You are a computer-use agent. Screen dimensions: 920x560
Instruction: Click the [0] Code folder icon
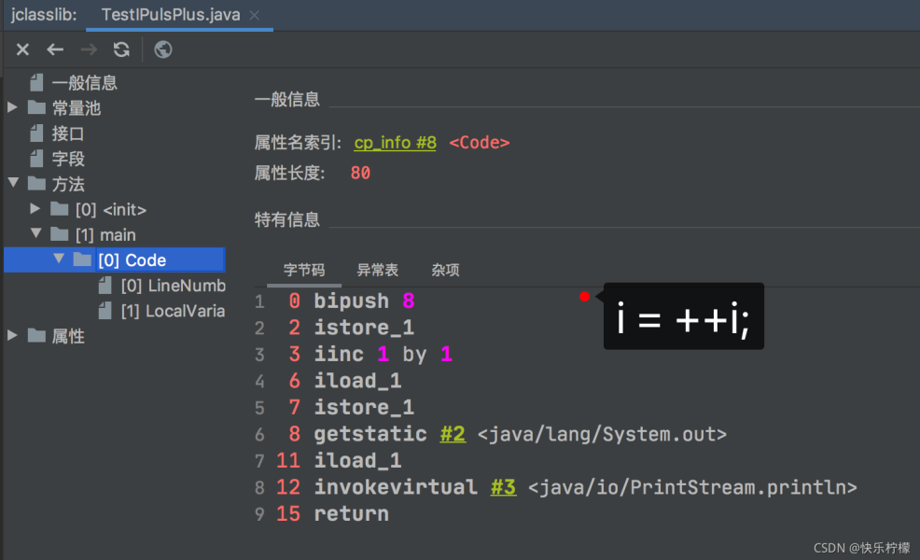pos(82,259)
